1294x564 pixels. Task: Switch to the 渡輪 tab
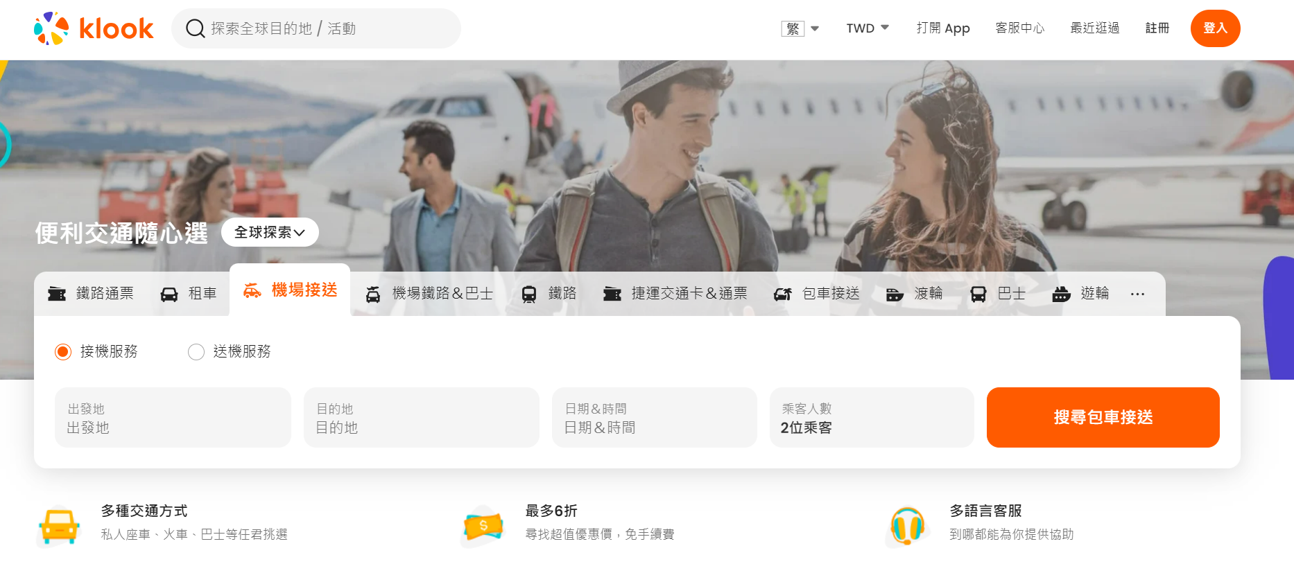914,294
